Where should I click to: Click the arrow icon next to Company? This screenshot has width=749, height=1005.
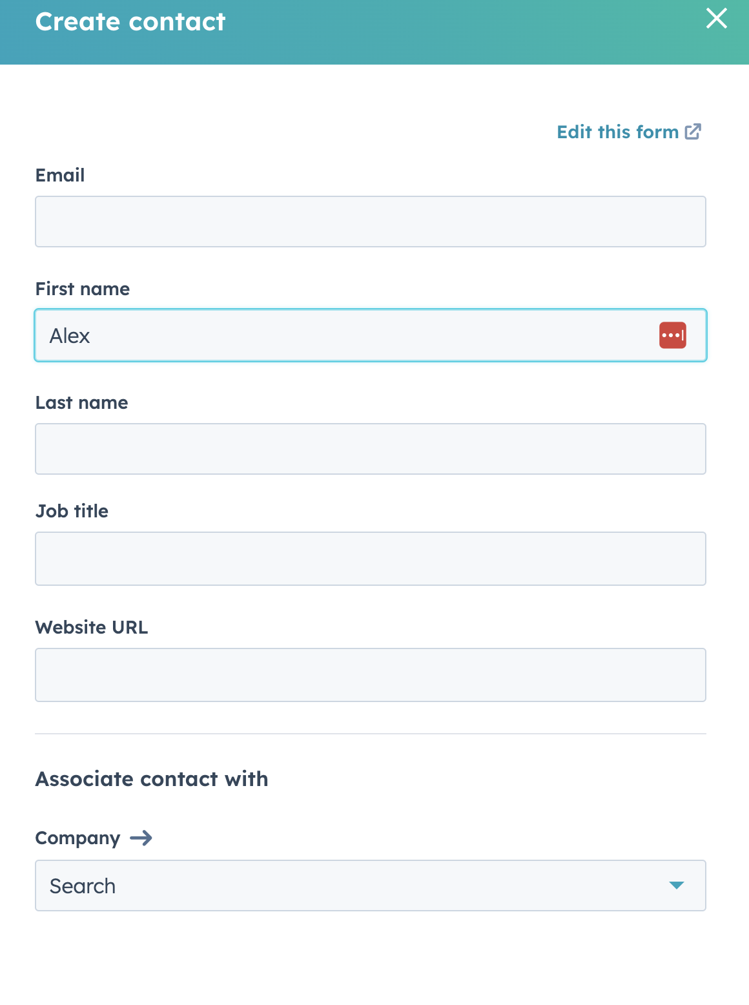[x=141, y=838]
